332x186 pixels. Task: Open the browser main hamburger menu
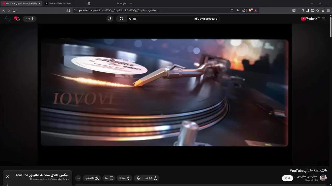(328, 10)
